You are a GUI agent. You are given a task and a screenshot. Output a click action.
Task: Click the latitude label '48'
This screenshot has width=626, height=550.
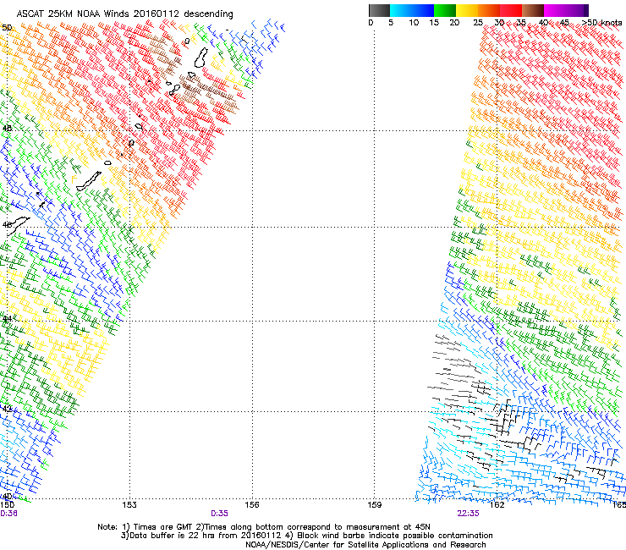click(x=7, y=129)
